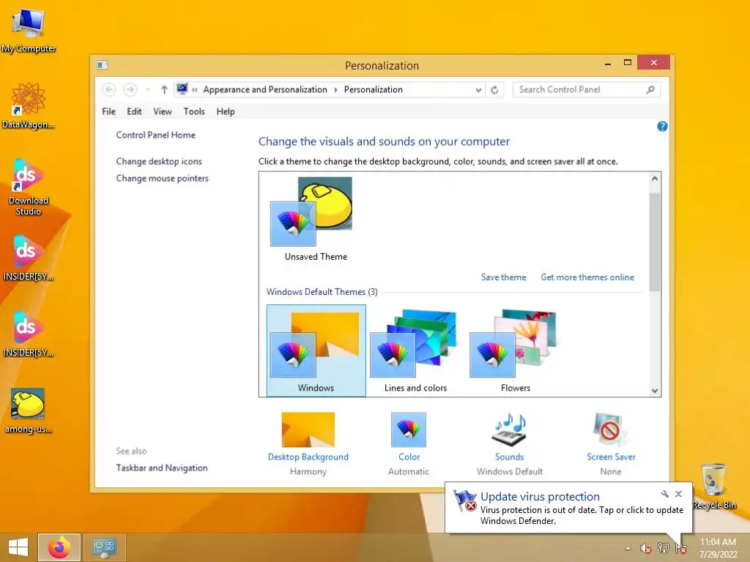Go to Control Panel Home
The image size is (750, 562).
tap(155, 135)
